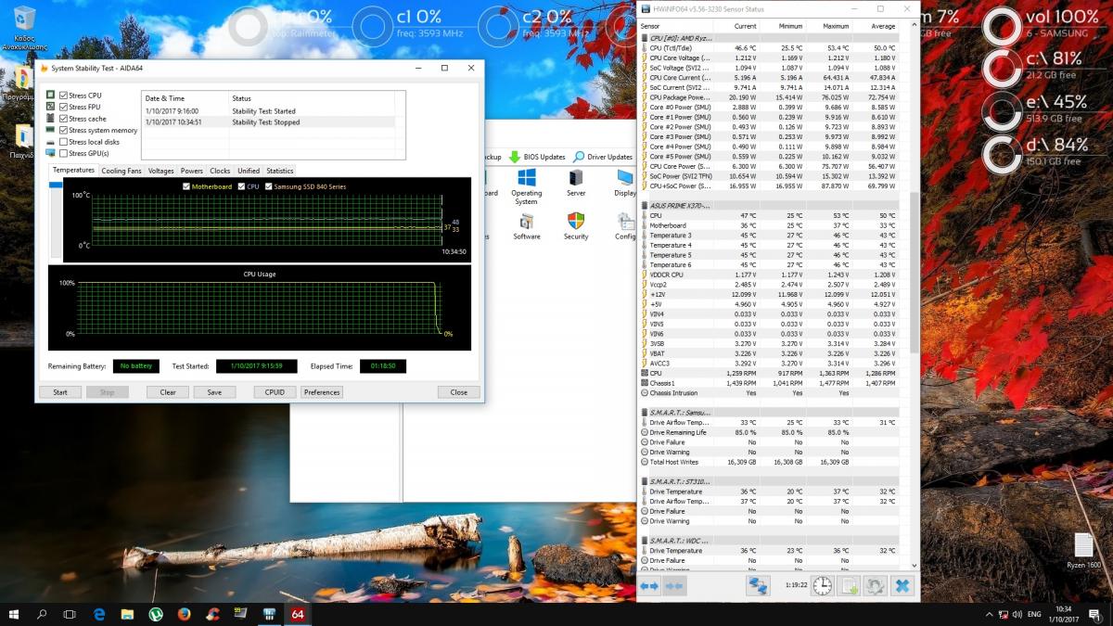Click the HWiNFO taskbar icon
Image resolution: width=1113 pixels, height=626 pixels.
point(269,614)
